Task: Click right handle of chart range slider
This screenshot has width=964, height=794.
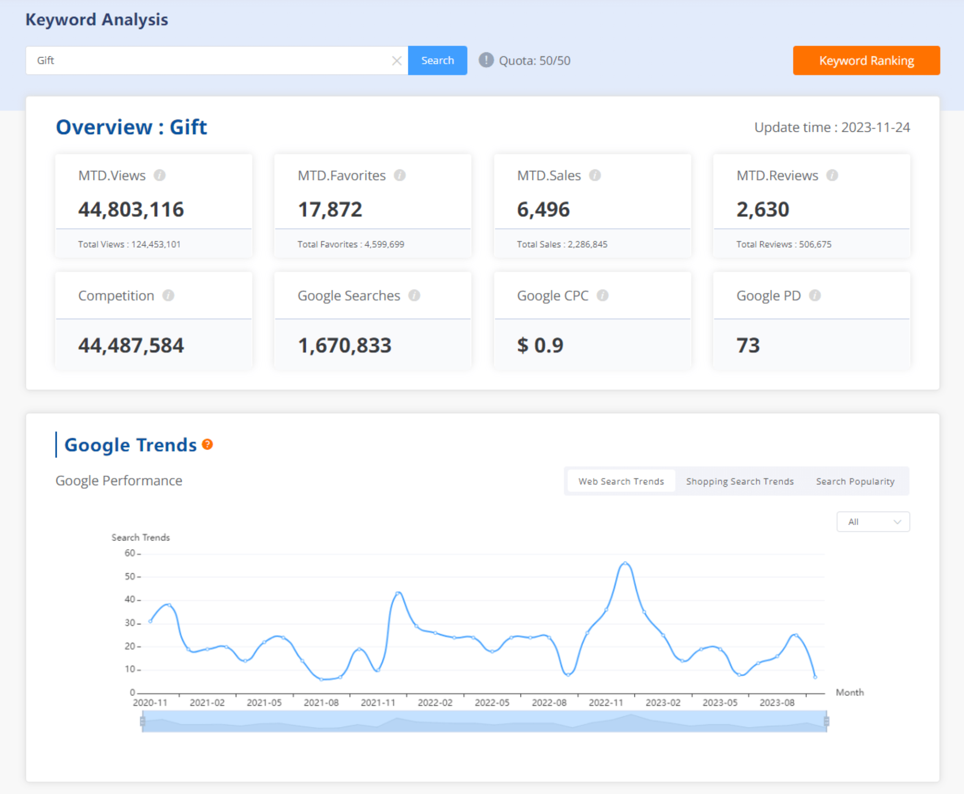Action: click(x=826, y=721)
